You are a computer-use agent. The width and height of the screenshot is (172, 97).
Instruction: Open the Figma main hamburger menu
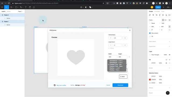tap(2, 7)
